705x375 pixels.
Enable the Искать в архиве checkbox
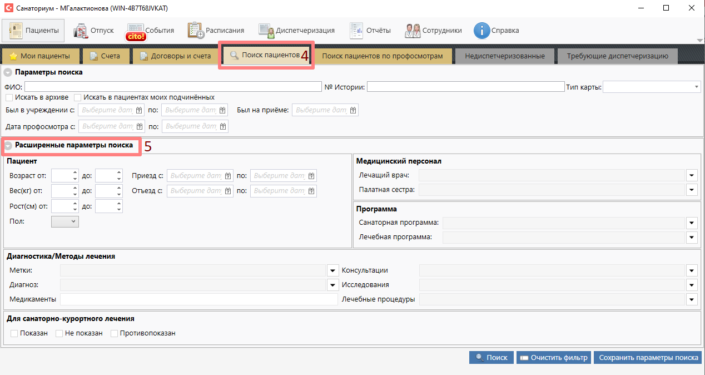9,97
